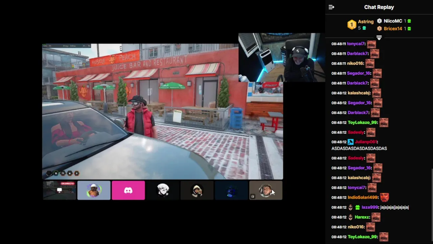Select the EN DIRECTO stream tile
The width and height of the screenshot is (433, 244).
pyautogui.click(x=60, y=190)
